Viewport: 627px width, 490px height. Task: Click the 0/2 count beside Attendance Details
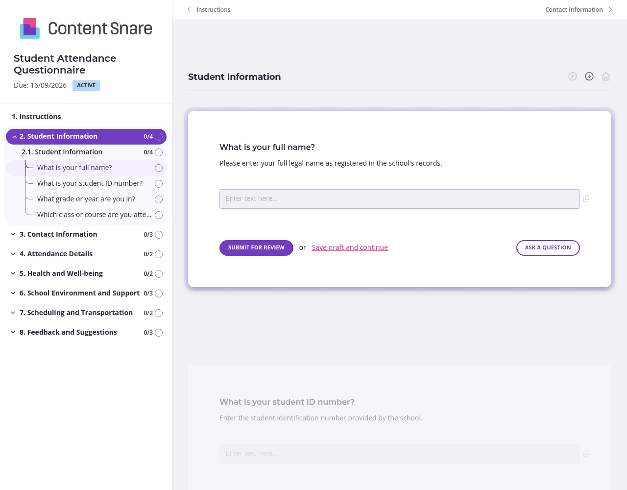point(148,254)
